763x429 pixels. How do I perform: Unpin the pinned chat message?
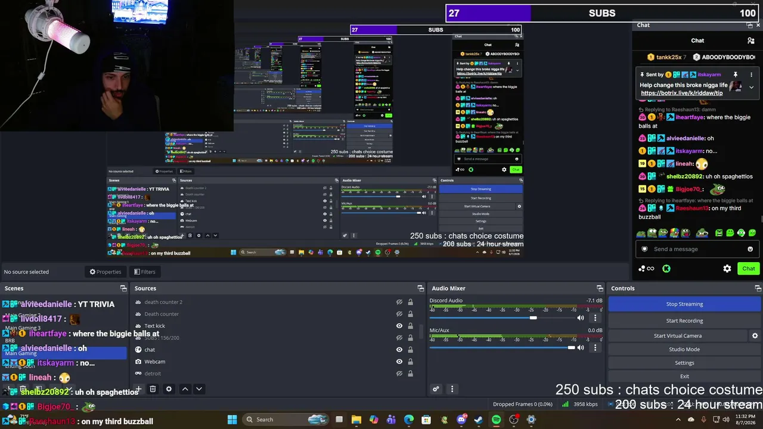click(x=736, y=74)
